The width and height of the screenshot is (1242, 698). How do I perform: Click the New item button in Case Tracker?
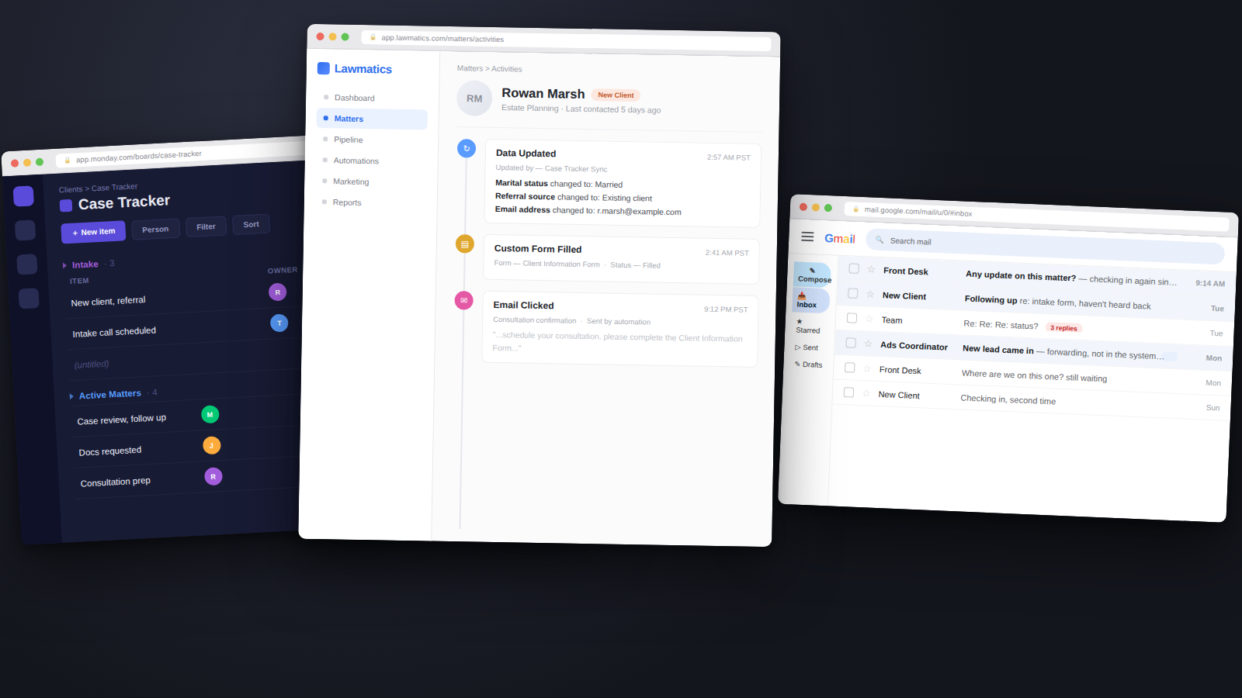(93, 232)
